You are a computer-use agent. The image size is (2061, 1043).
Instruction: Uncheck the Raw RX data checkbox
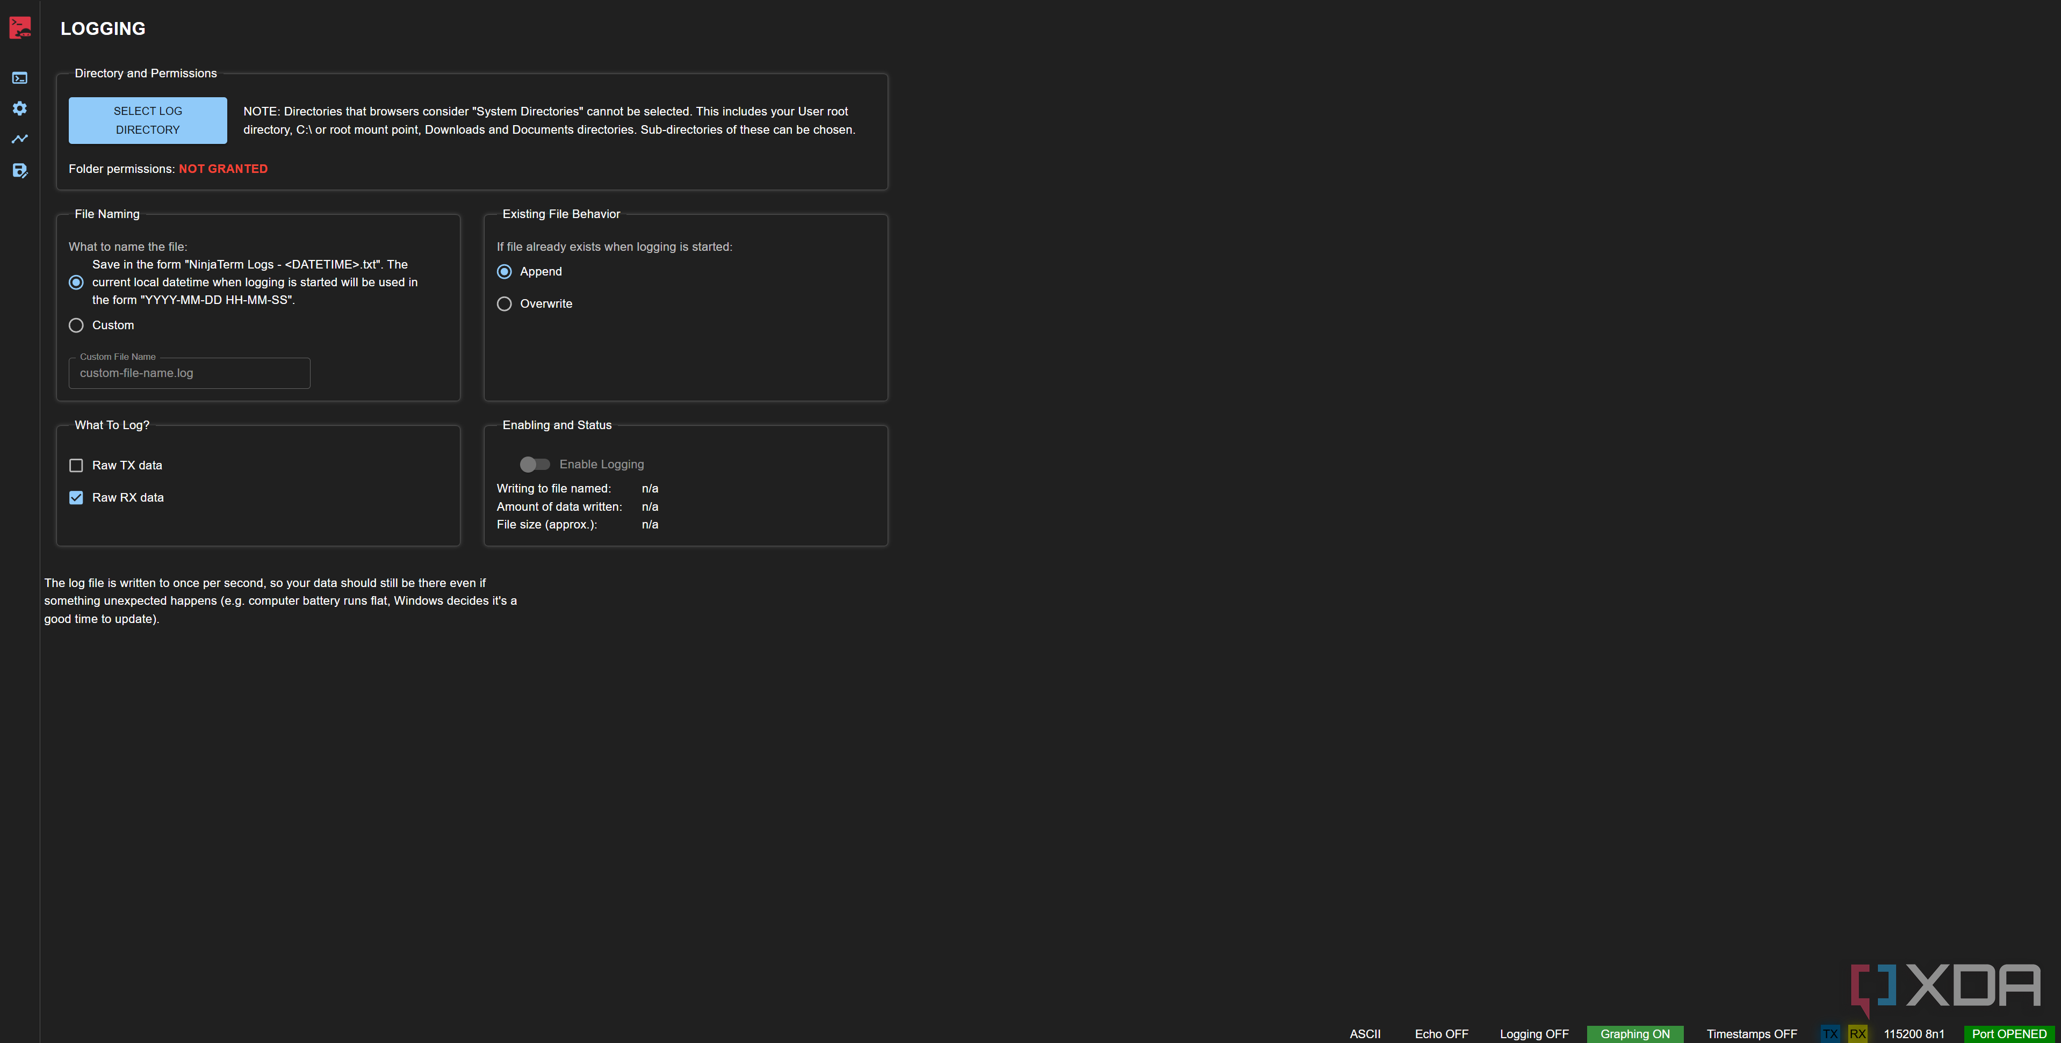coord(76,497)
